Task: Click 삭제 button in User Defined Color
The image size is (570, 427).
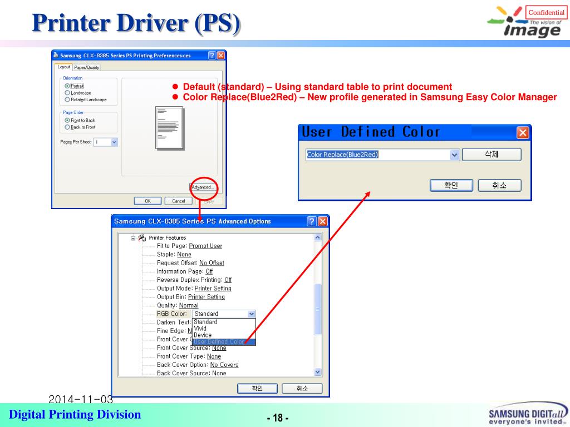Action: coord(492,155)
